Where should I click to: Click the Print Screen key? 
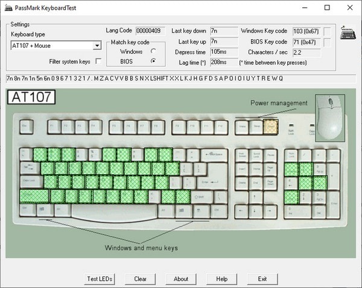coord(242,155)
